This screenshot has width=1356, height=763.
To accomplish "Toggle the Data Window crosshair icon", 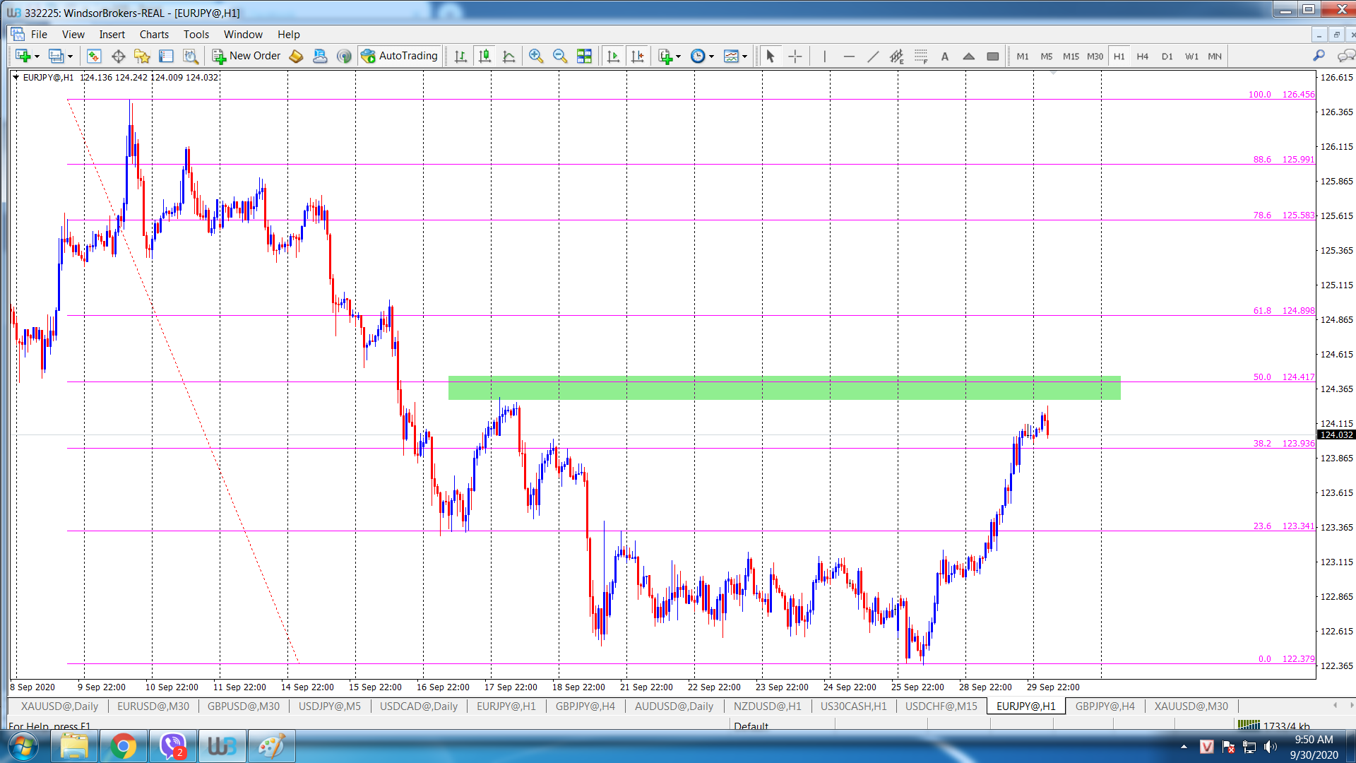I will click(118, 56).
